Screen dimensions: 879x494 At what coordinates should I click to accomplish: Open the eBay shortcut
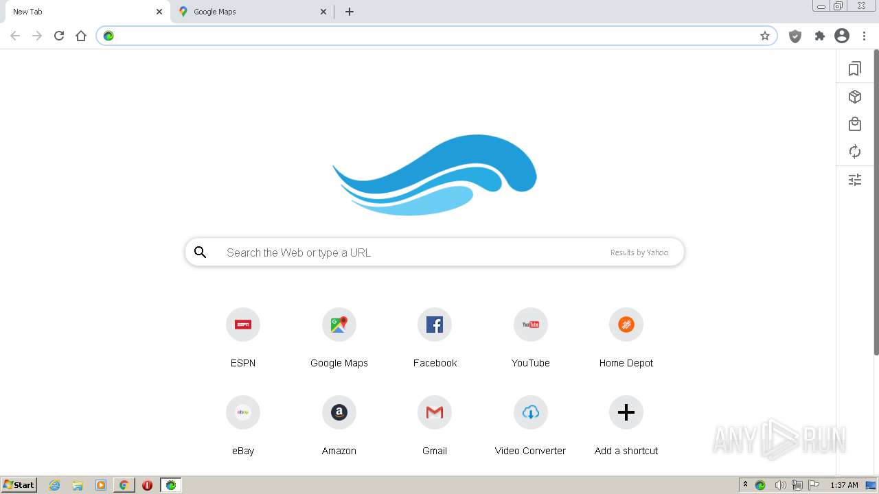[x=243, y=412]
